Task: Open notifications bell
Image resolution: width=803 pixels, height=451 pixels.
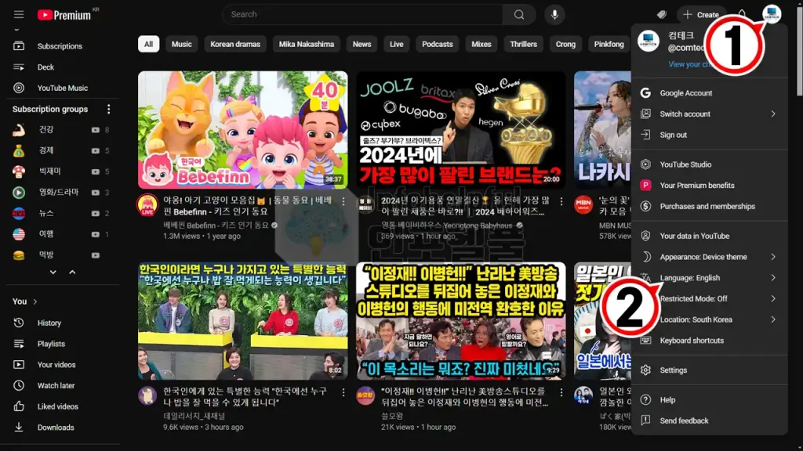Action: 742,13
